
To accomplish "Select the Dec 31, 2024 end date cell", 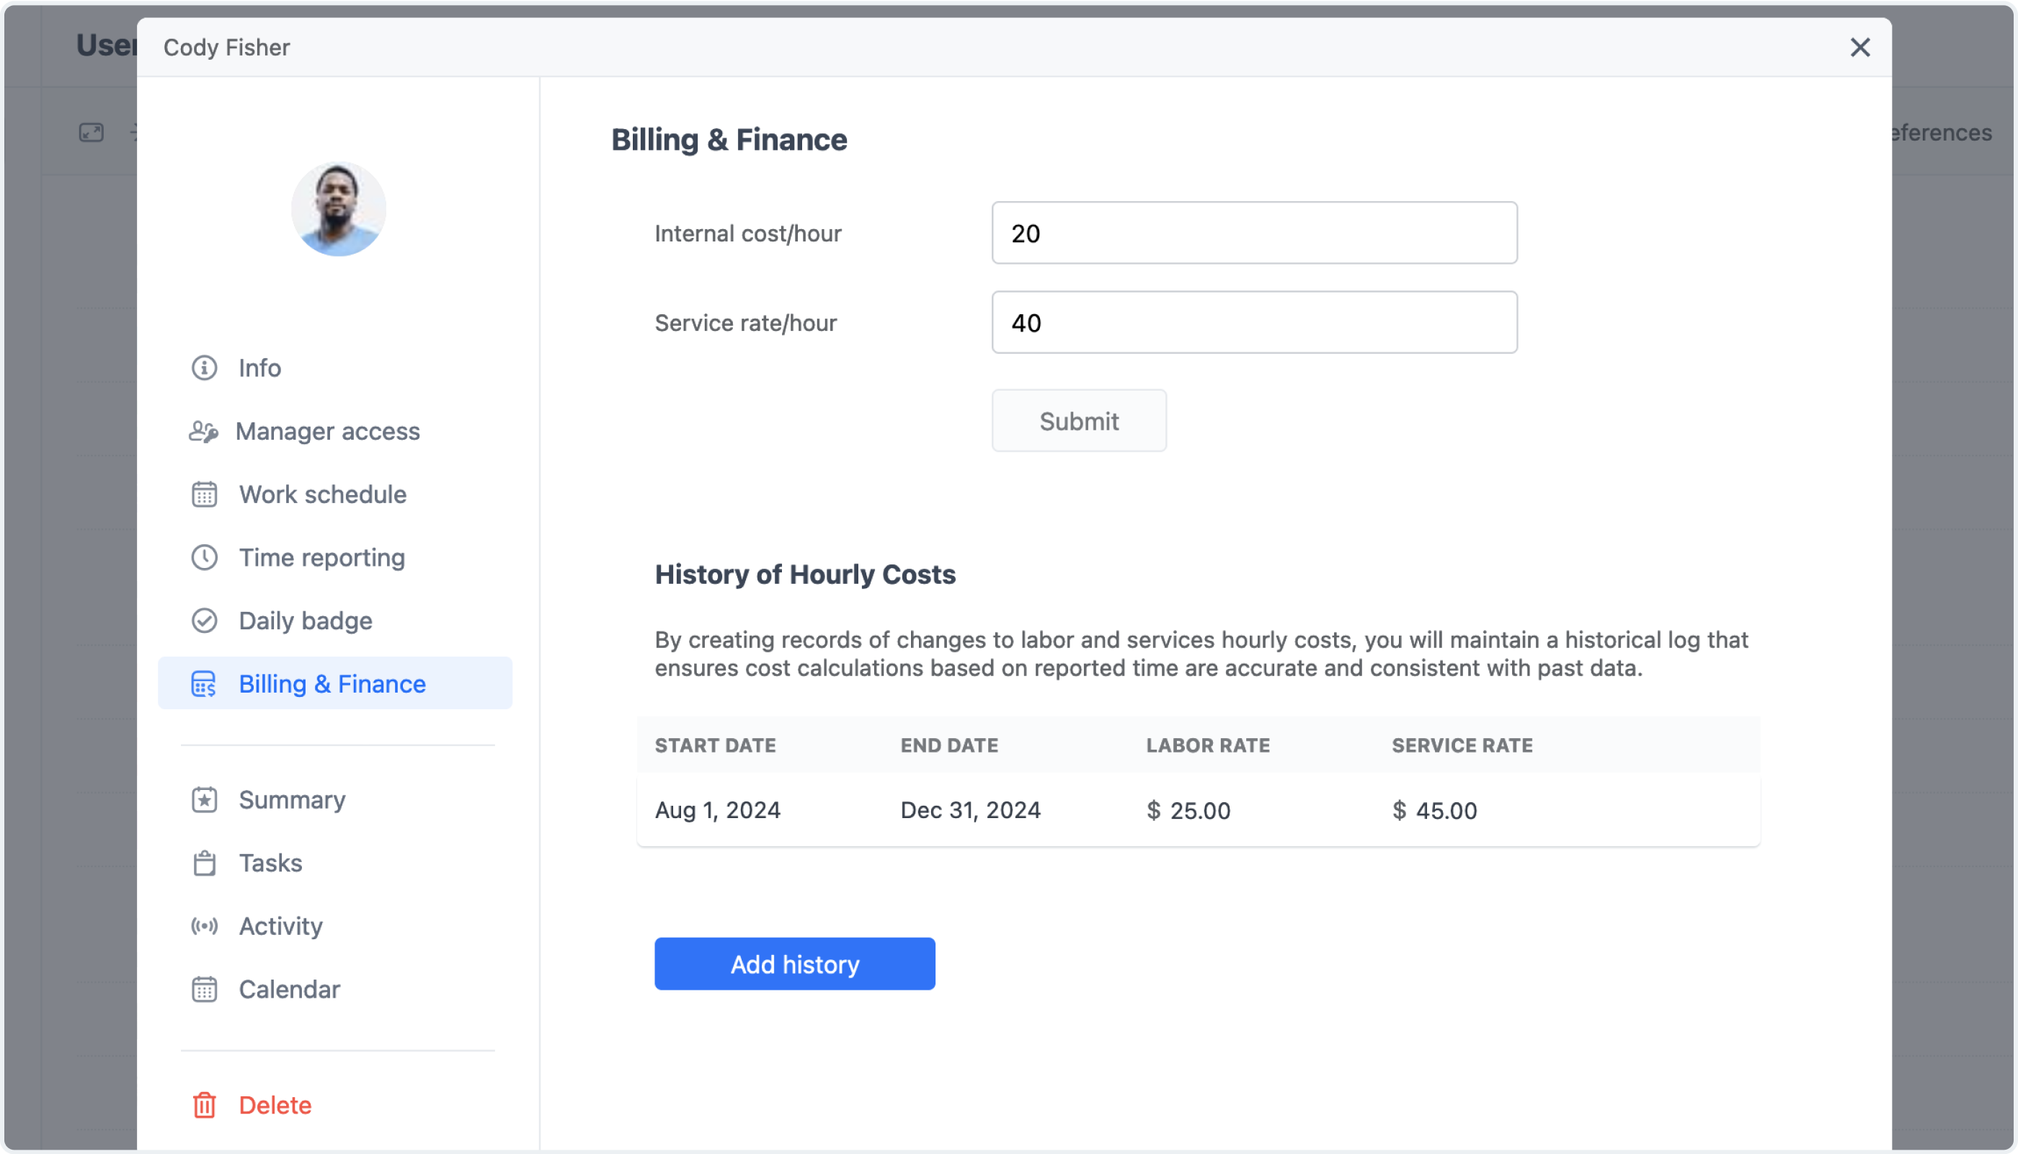I will click(x=971, y=810).
